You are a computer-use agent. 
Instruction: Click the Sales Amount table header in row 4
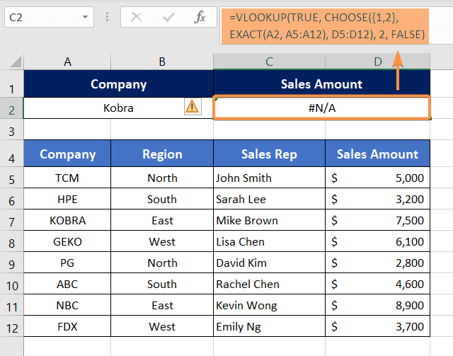(x=377, y=154)
